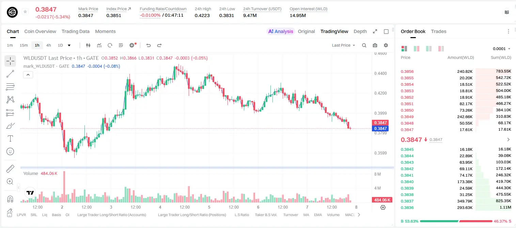Expand the 0.0001 price precision dropdown

[x=501, y=49]
